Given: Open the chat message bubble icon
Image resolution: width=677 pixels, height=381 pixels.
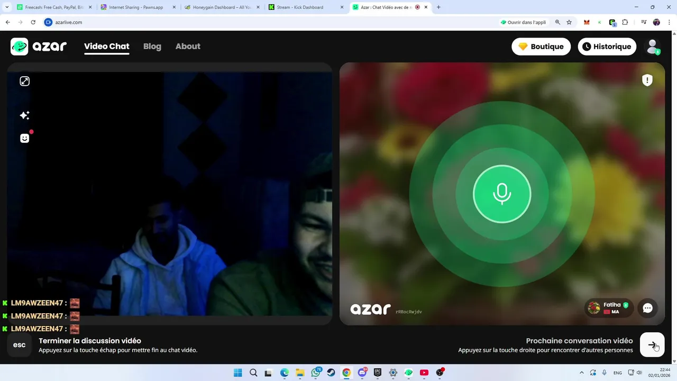Looking at the screenshot, I should 647,308.
